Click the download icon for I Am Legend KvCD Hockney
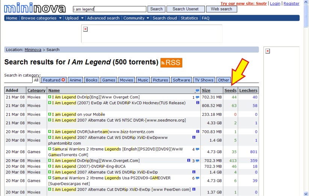309x196 pixels. tap(50, 103)
